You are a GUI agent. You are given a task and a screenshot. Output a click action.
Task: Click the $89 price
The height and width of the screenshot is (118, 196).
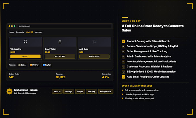[x=81, y=52]
